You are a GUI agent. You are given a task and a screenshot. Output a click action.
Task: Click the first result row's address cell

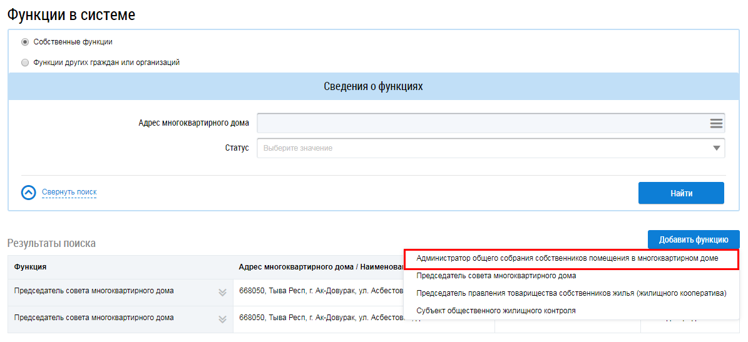319,291
